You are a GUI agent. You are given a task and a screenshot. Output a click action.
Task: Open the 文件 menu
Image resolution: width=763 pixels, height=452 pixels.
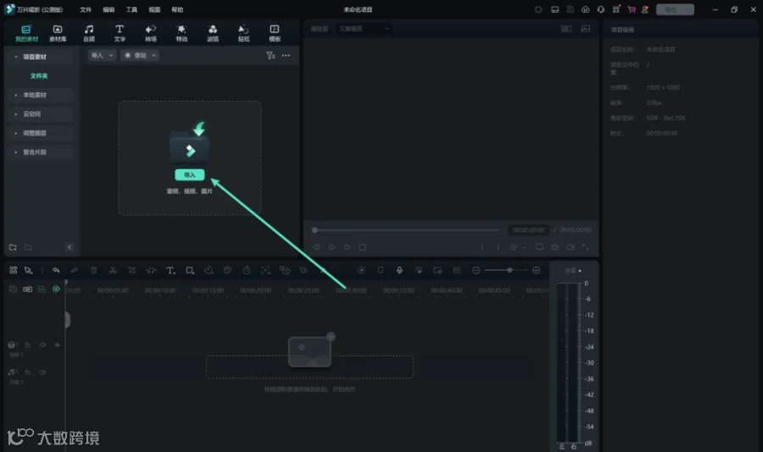pyautogui.click(x=86, y=9)
